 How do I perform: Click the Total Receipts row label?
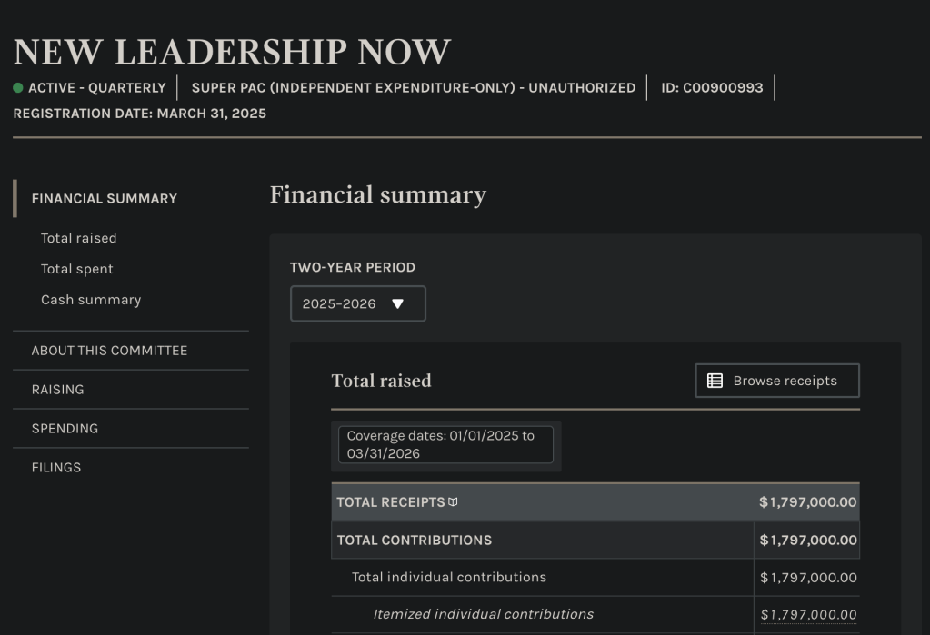(x=390, y=502)
